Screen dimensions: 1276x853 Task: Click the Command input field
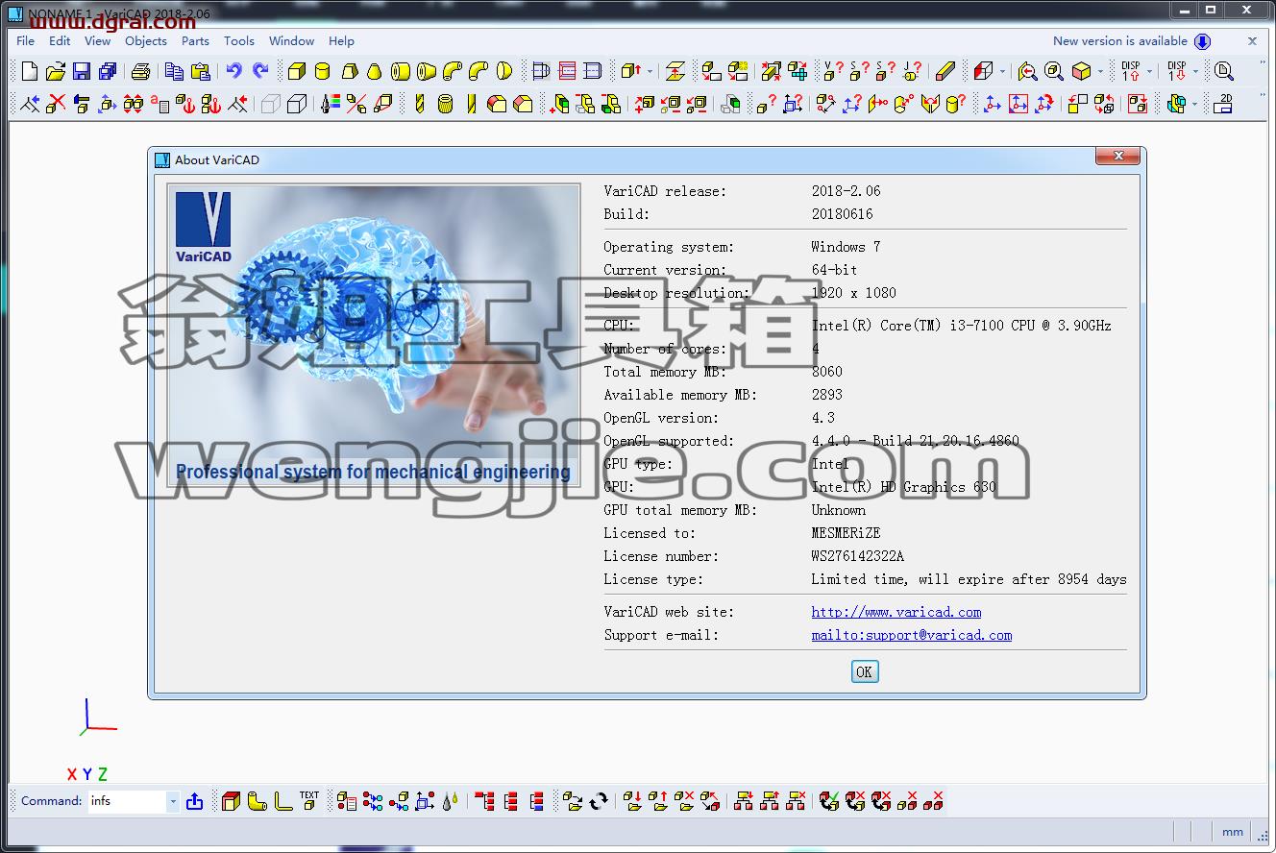click(x=127, y=801)
